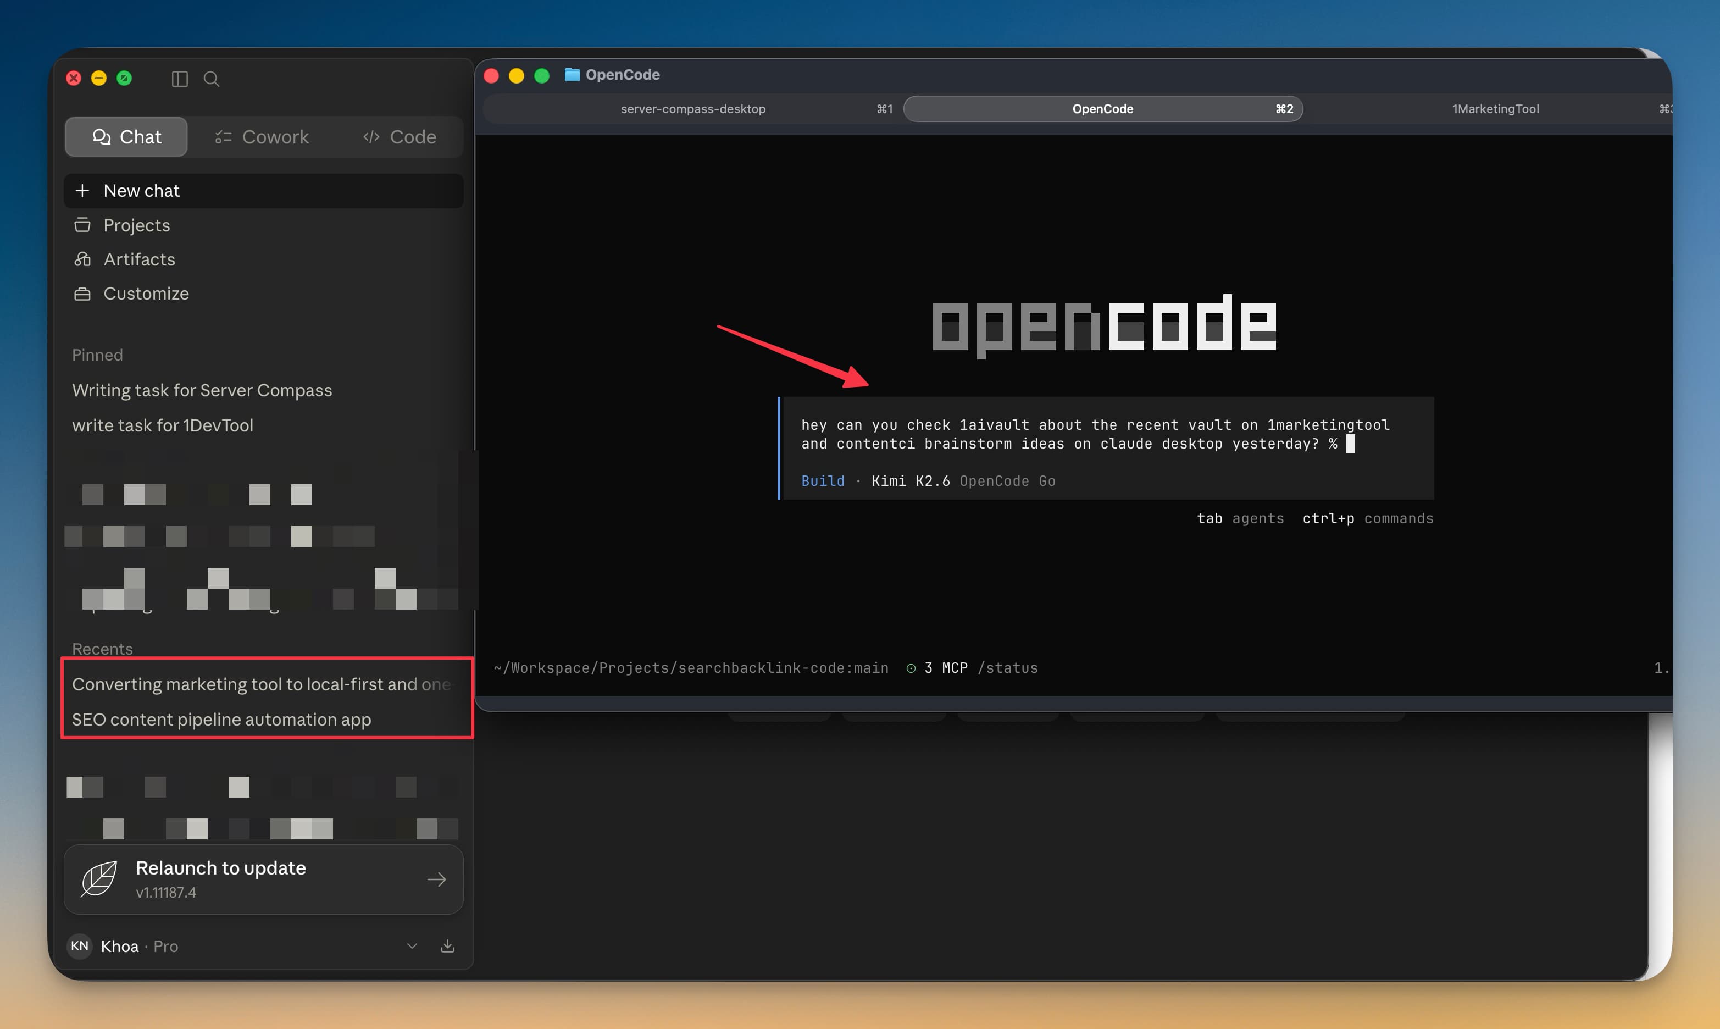The width and height of the screenshot is (1720, 1029).
Task: Click the Recents section header
Action: pyautogui.click(x=102, y=649)
